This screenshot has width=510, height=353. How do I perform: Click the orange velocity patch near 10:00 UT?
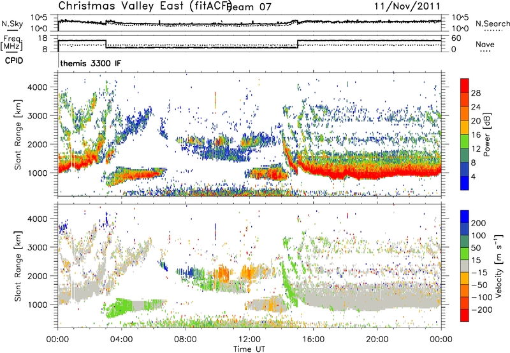point(223,272)
